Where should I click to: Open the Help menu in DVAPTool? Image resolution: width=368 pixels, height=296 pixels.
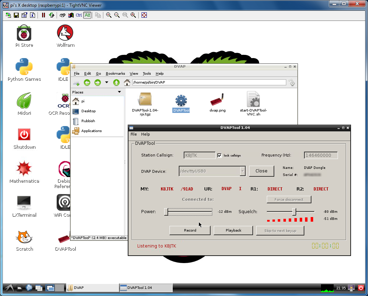145,134
